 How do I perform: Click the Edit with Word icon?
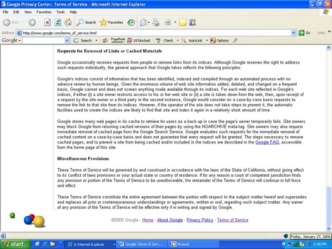pyautogui.click(x=168, y=22)
